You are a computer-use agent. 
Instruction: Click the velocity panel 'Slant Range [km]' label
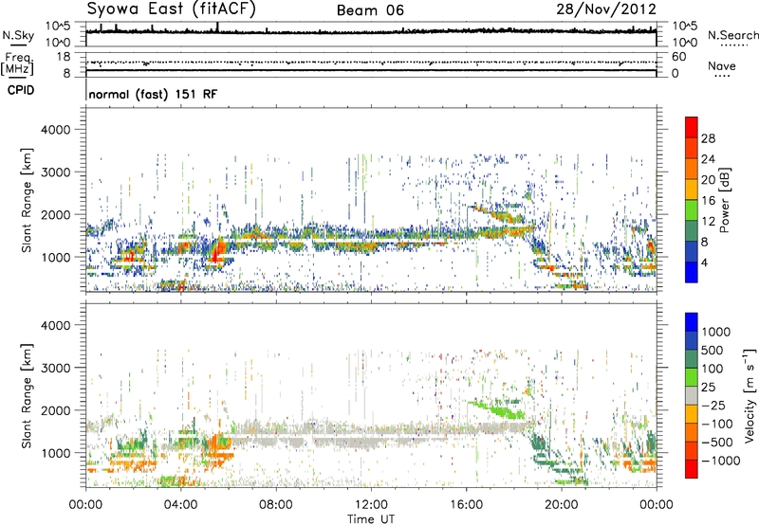coord(27,395)
